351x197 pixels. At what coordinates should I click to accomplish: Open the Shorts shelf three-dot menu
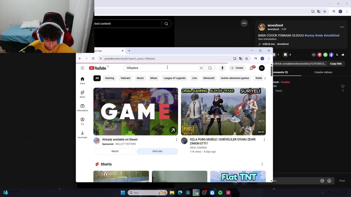(x=262, y=164)
